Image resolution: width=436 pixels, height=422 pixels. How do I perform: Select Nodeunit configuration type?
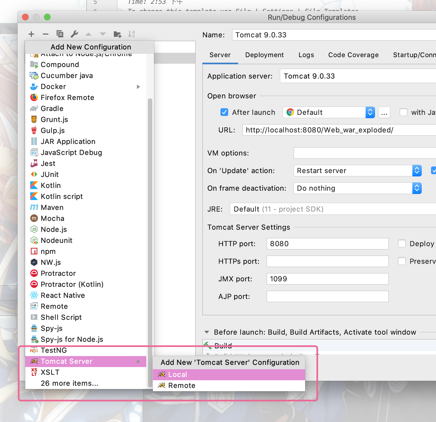pos(85,240)
